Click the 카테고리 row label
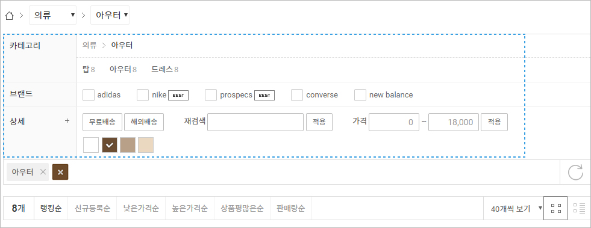Image resolution: width=591 pixels, height=228 pixels. (25, 46)
